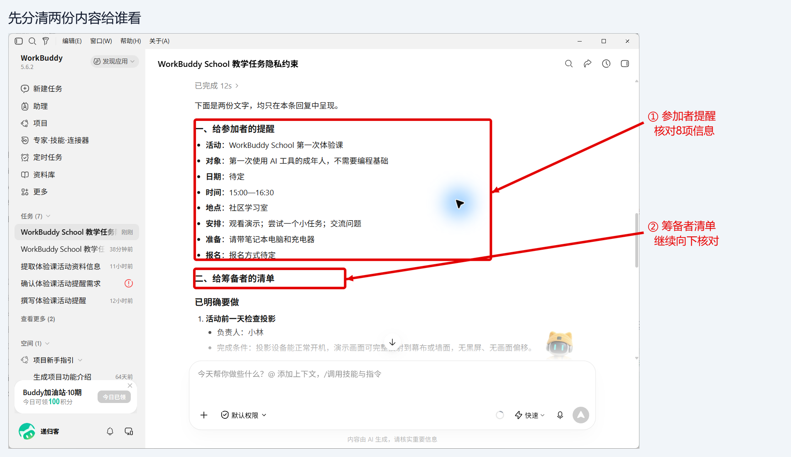Image resolution: width=791 pixels, height=457 pixels.
Task: Open the 帮助(H) menu
Action: (x=130, y=41)
